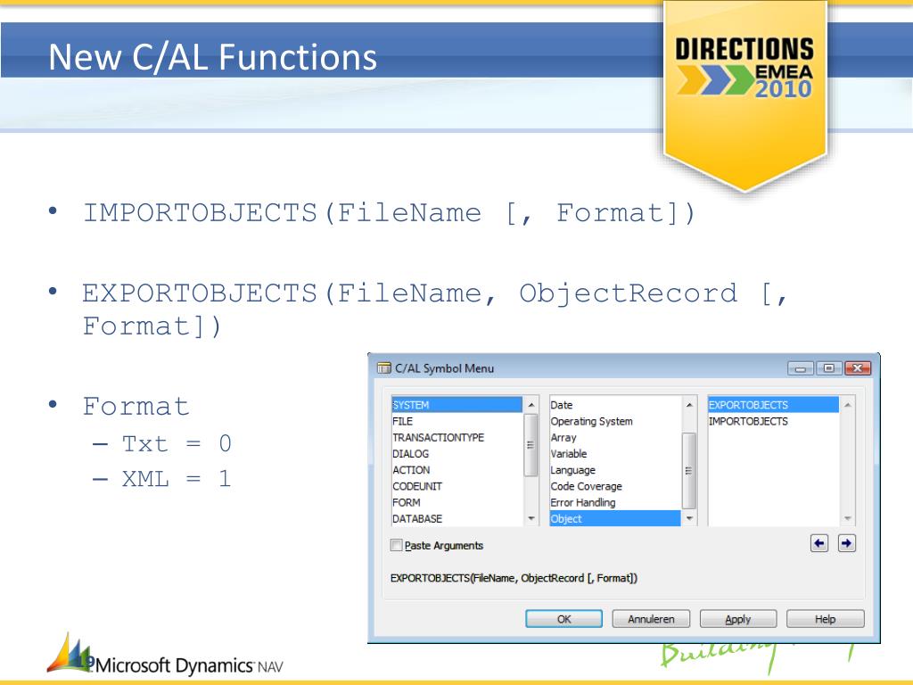
Task: Select Array in the middle list
Action: pos(615,437)
